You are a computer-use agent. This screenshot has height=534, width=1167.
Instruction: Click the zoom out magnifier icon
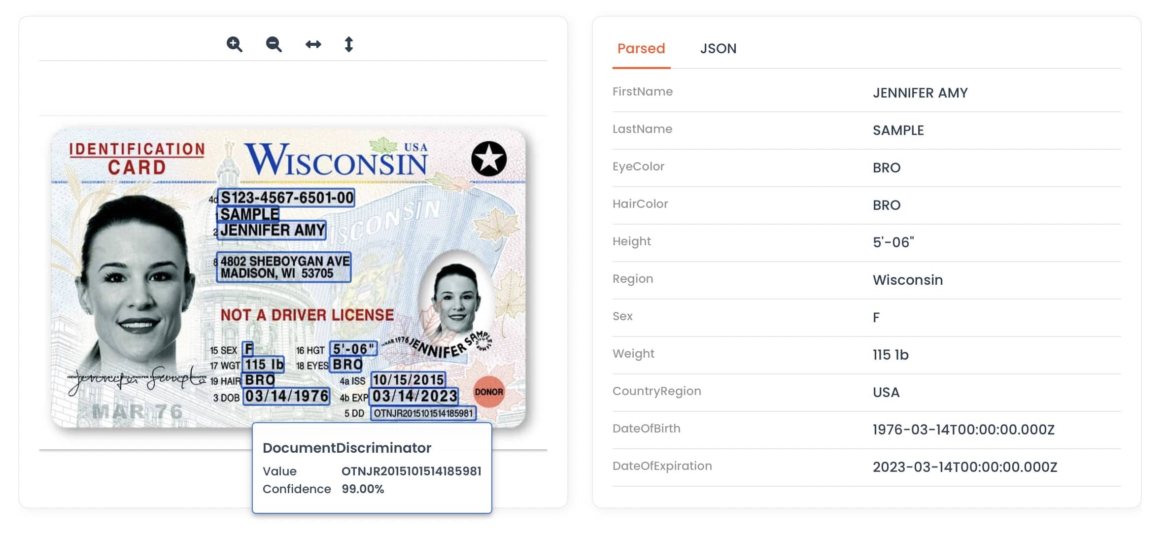tap(274, 44)
